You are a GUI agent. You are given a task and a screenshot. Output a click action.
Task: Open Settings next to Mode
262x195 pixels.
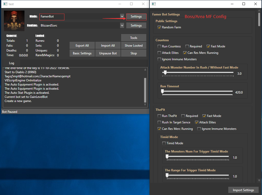point(136,16)
